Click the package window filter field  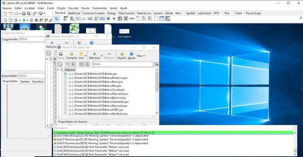tap(122, 64)
